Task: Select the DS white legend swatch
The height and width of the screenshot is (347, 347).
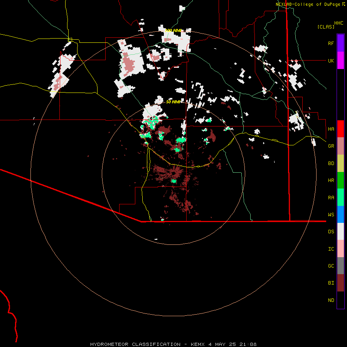Action: pyautogui.click(x=340, y=231)
